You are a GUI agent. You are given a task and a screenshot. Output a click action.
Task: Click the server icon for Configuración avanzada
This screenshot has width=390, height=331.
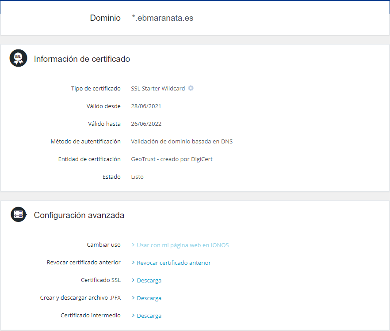click(x=18, y=214)
